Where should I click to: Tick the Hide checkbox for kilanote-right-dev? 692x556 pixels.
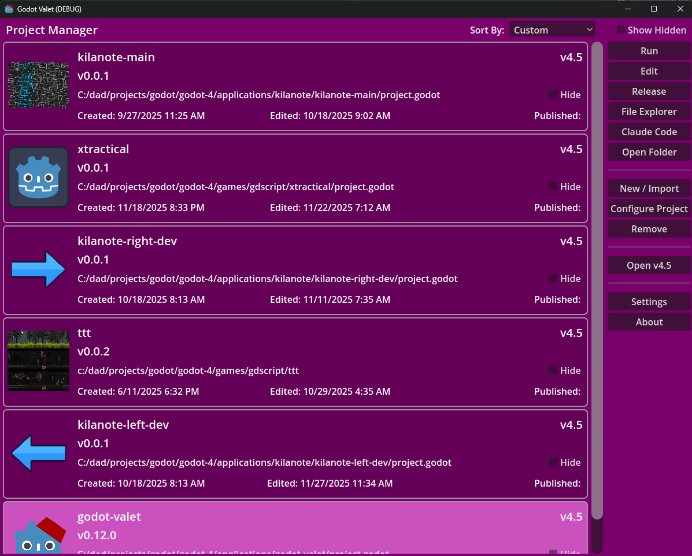coord(553,278)
